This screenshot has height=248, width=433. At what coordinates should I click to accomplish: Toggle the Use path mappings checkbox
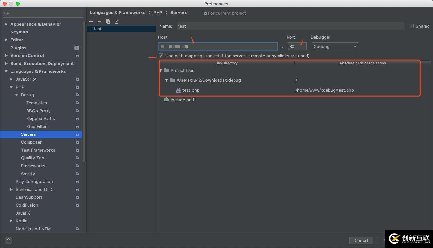tap(161, 56)
